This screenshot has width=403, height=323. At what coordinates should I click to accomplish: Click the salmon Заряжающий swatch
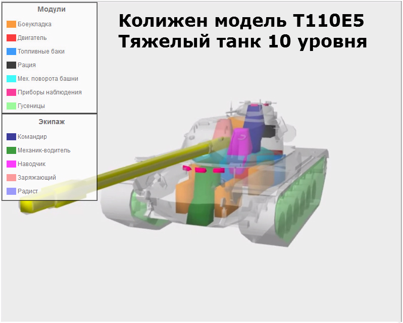tap(11, 178)
